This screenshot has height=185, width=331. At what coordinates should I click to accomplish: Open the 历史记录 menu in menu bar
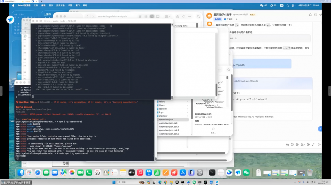point(60,5)
